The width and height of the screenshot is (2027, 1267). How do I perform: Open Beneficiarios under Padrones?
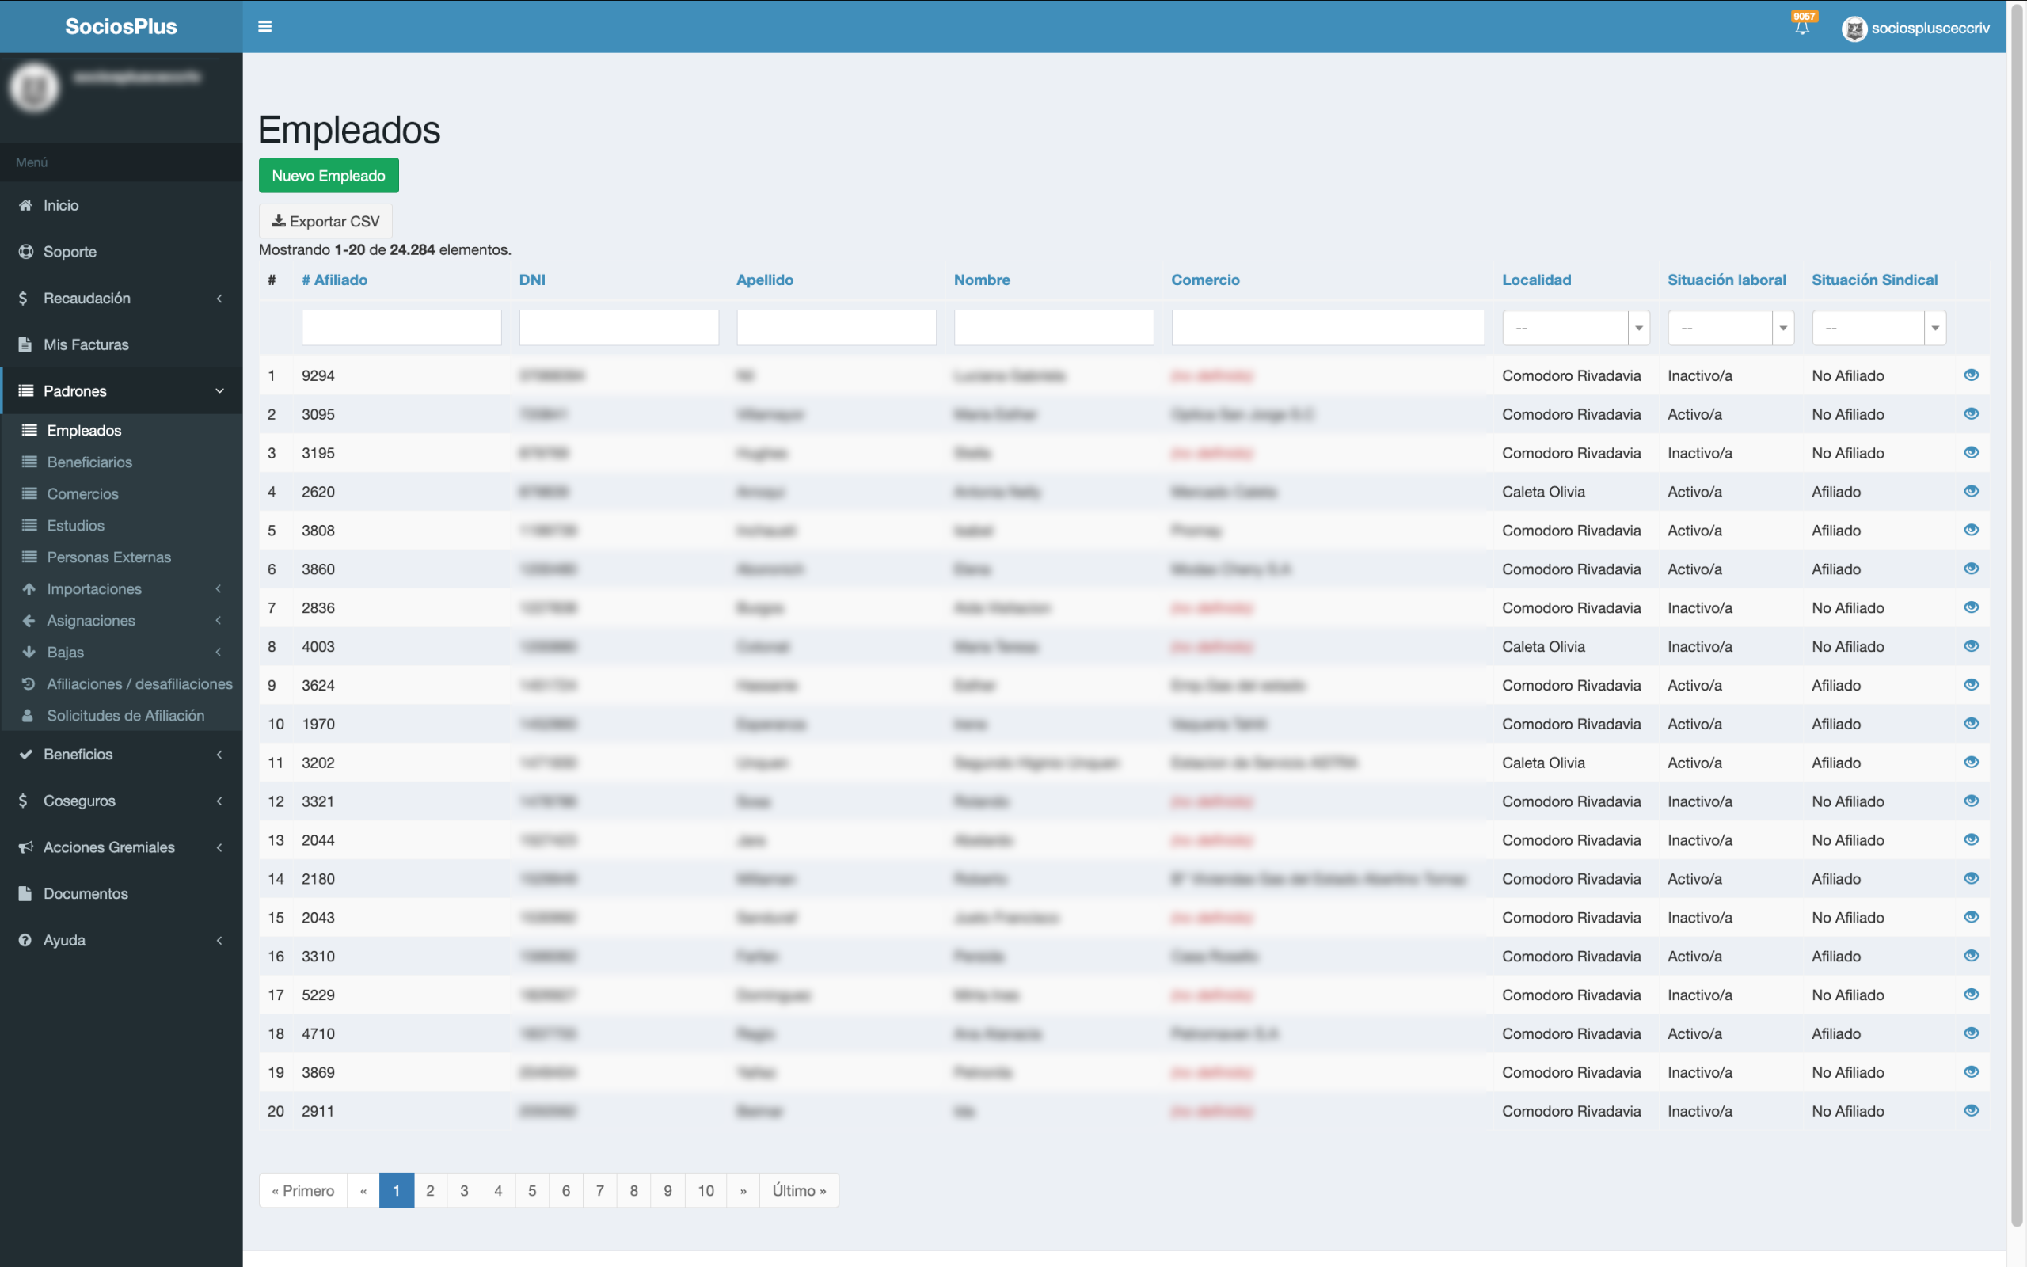(x=89, y=462)
